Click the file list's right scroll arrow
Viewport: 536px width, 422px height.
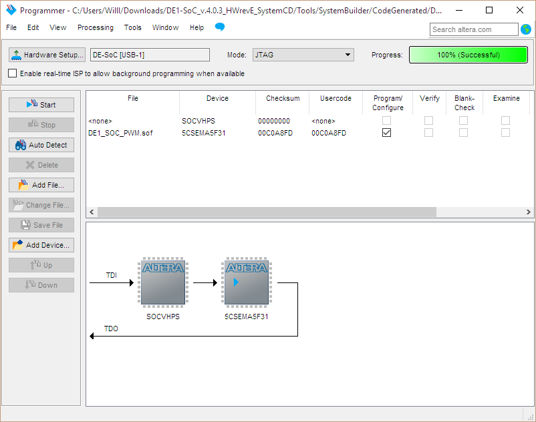point(529,212)
